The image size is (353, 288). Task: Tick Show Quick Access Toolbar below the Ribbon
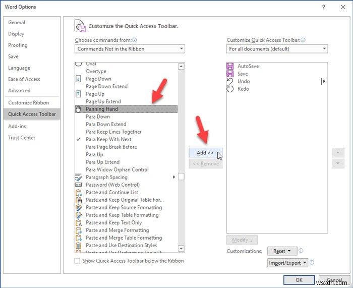77,261
